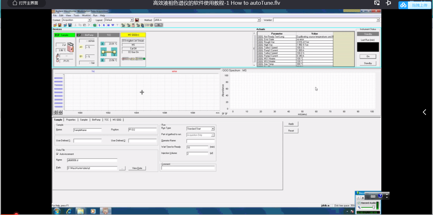Click the save layout icon beside Layout box
This screenshot has height=215, width=433.
pos(137,20)
